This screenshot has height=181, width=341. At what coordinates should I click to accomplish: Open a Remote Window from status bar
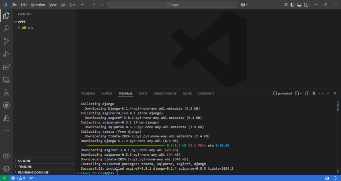4,178
